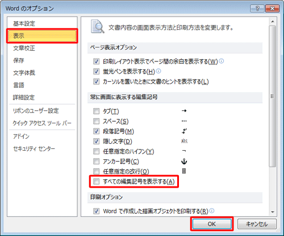Click the ページ表示オプション section header

(175, 48)
